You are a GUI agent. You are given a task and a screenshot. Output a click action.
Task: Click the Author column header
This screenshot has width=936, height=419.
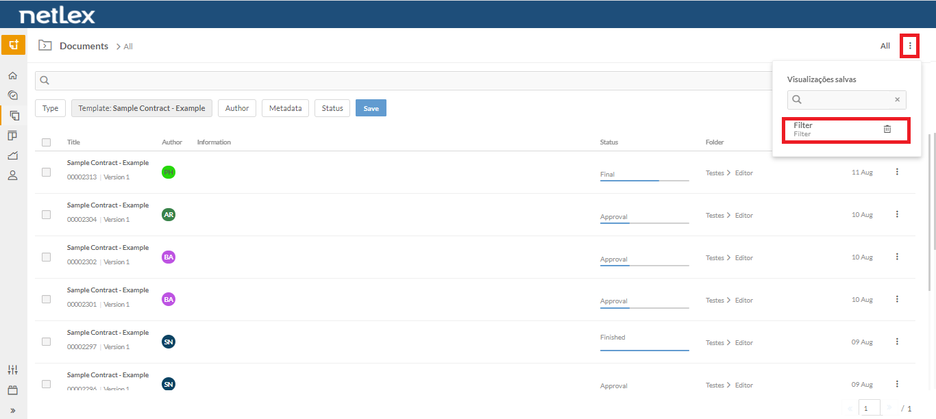click(172, 142)
